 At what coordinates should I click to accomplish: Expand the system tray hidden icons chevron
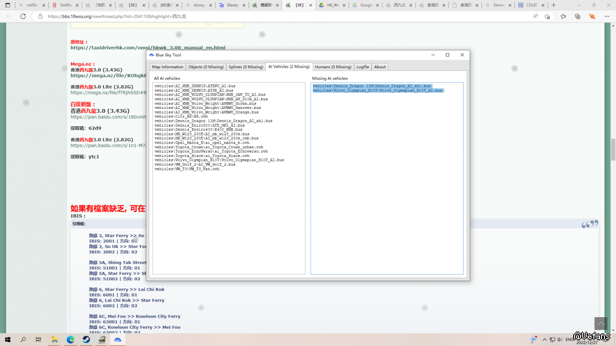(544, 339)
